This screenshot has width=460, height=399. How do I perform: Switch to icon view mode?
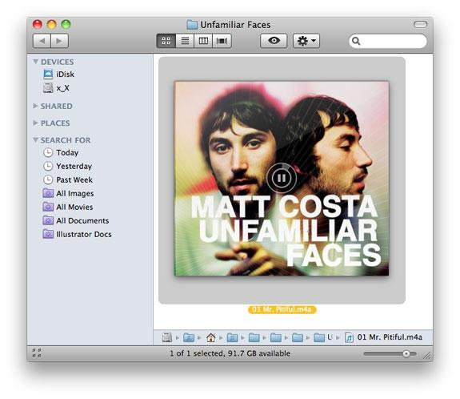pos(166,41)
